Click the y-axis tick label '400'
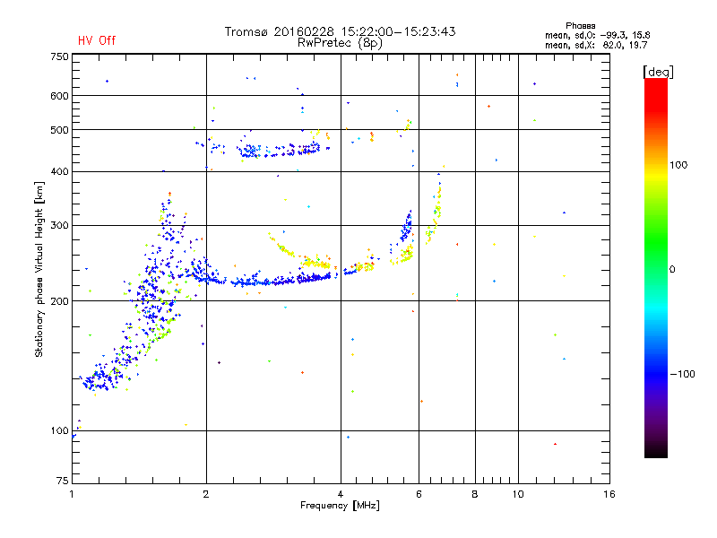This screenshot has width=717, height=538. [59, 171]
